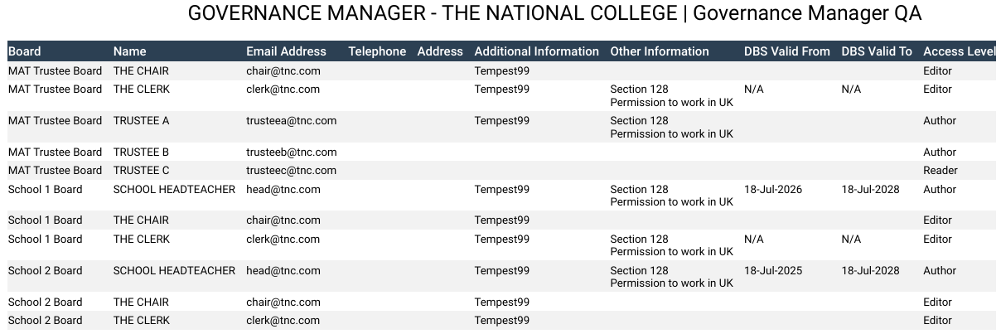Viewport: 1001px width, 334px height.
Task: Select the TRUSTEE C name cell
Action: coord(142,171)
